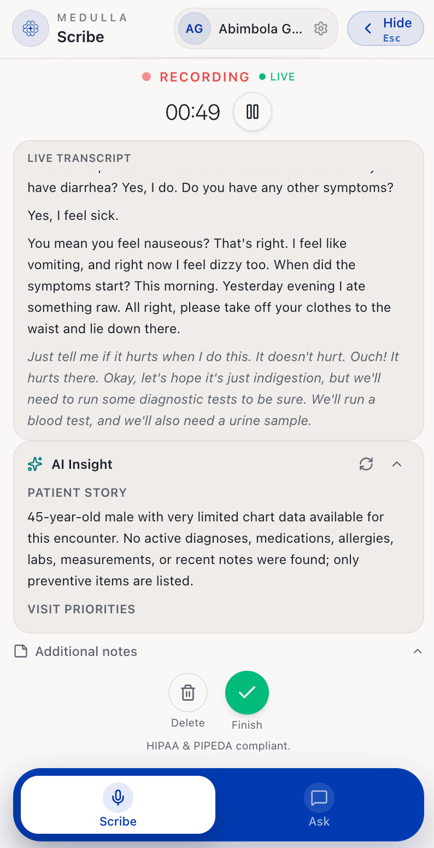Open the Abimbola G... patient selector
Image resolution: width=434 pixels, height=848 pixels.
click(x=256, y=28)
